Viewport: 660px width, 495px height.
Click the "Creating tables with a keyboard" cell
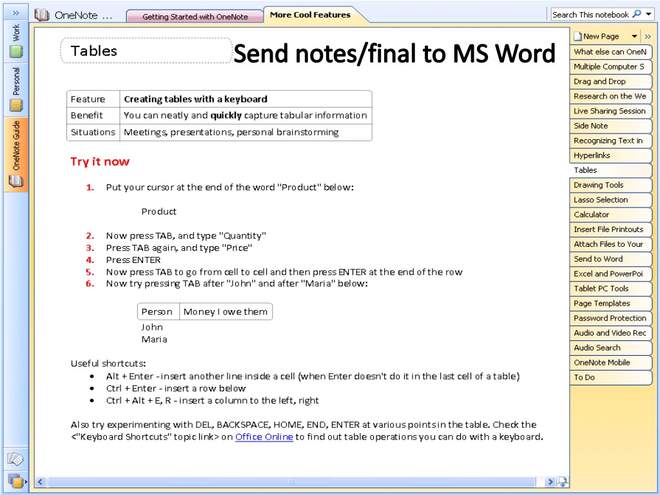246,99
